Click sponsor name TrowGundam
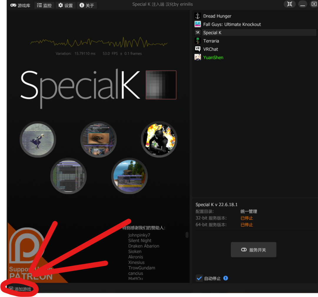Viewport: 318px width, 297px height. [x=142, y=268]
